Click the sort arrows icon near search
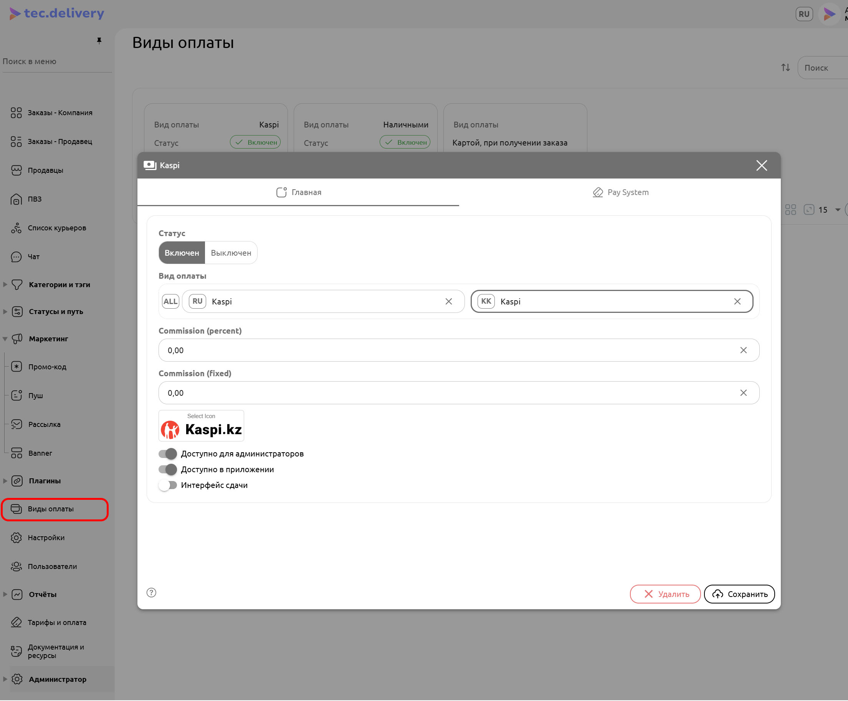 [786, 68]
